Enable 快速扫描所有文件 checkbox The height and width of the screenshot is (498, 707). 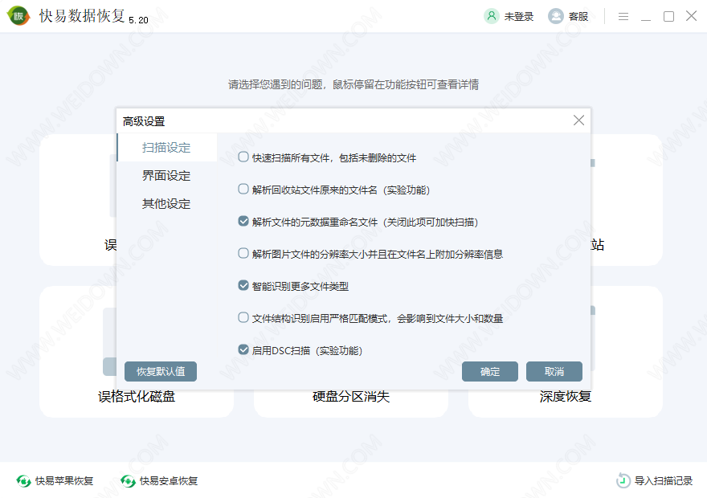(243, 157)
